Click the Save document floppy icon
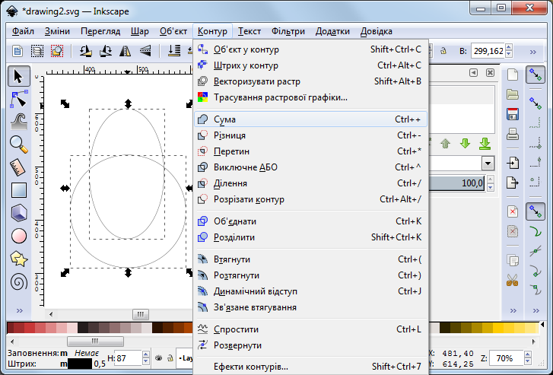This screenshot has height=375, width=553. [513, 115]
